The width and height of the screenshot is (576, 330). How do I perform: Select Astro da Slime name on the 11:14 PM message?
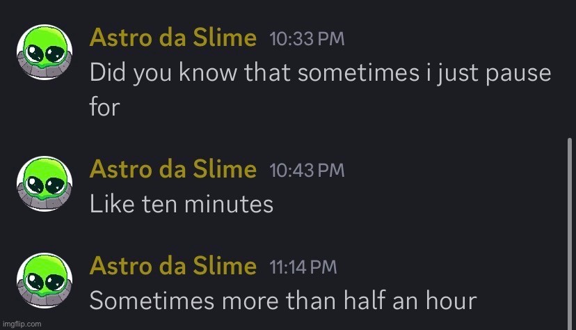tap(173, 266)
